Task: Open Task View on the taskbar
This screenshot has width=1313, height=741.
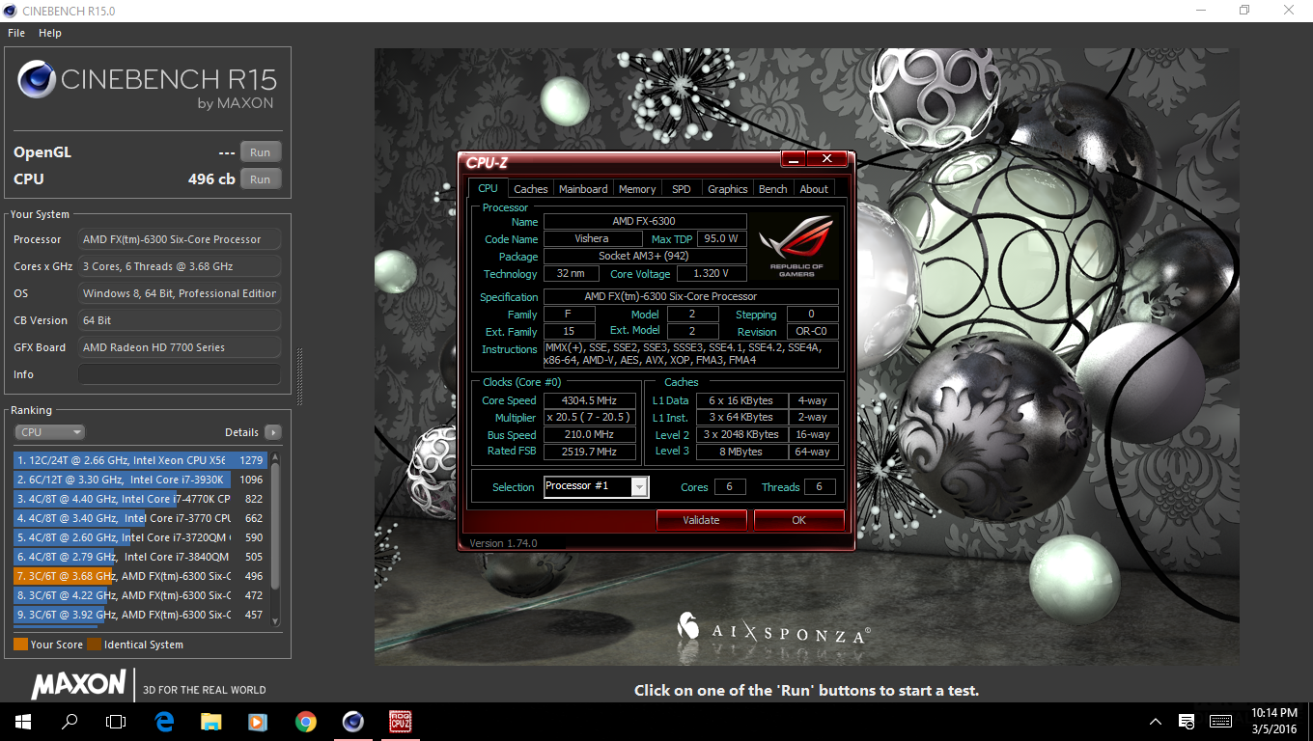Action: [116, 721]
